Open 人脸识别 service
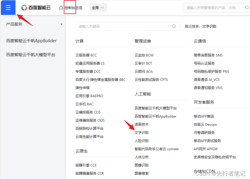Viewport: 250px width, 179px height. 142,141
